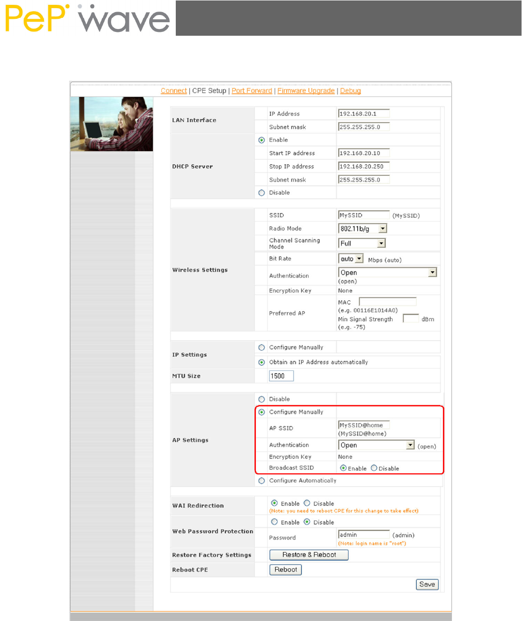This screenshot has height=621, width=522.
Task: Click the web Password input field
Action: [364, 535]
